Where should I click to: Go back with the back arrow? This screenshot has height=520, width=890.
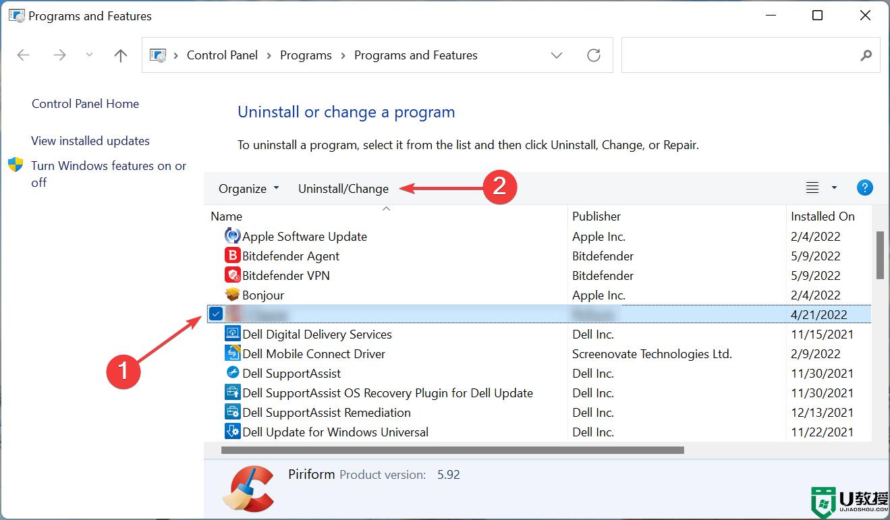[x=24, y=55]
